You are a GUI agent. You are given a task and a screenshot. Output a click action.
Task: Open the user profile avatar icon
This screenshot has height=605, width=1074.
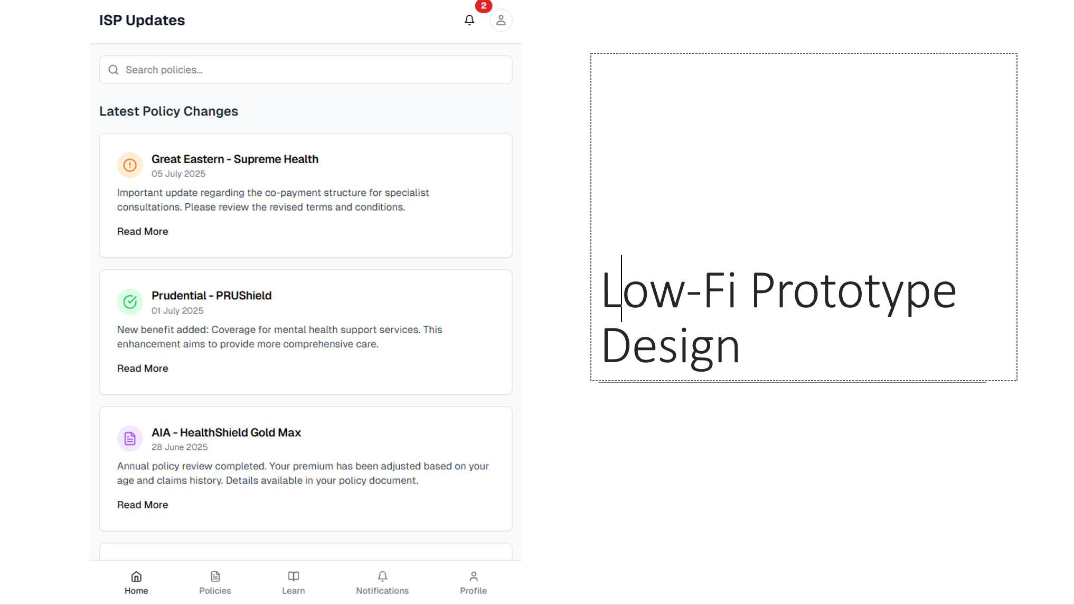point(501,20)
